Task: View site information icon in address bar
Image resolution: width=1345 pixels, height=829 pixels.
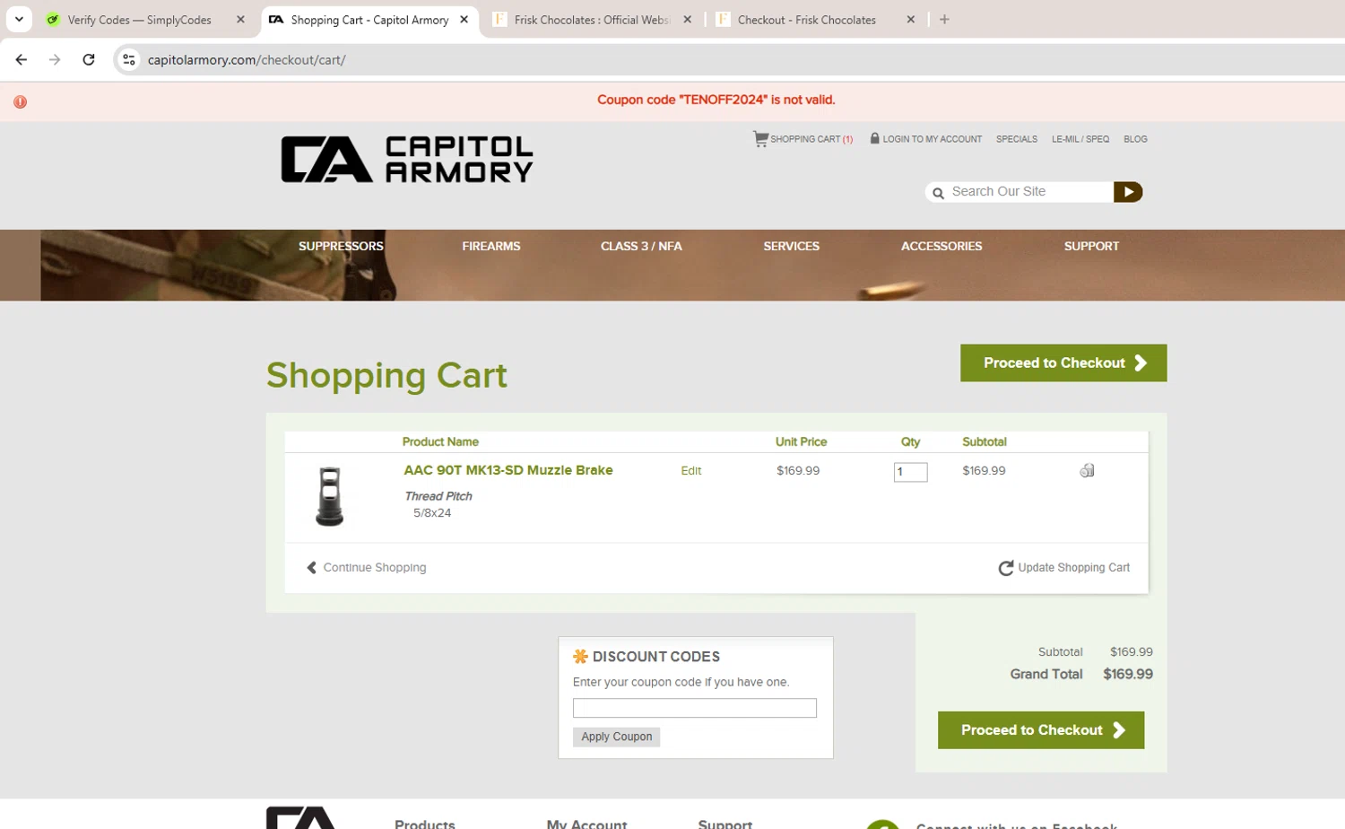Action: (129, 60)
